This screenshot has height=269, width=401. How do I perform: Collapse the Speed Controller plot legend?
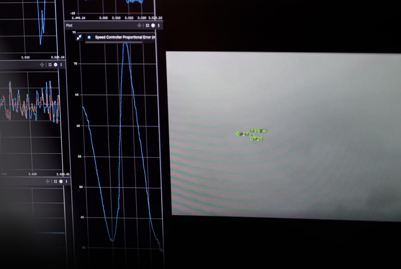[79, 37]
